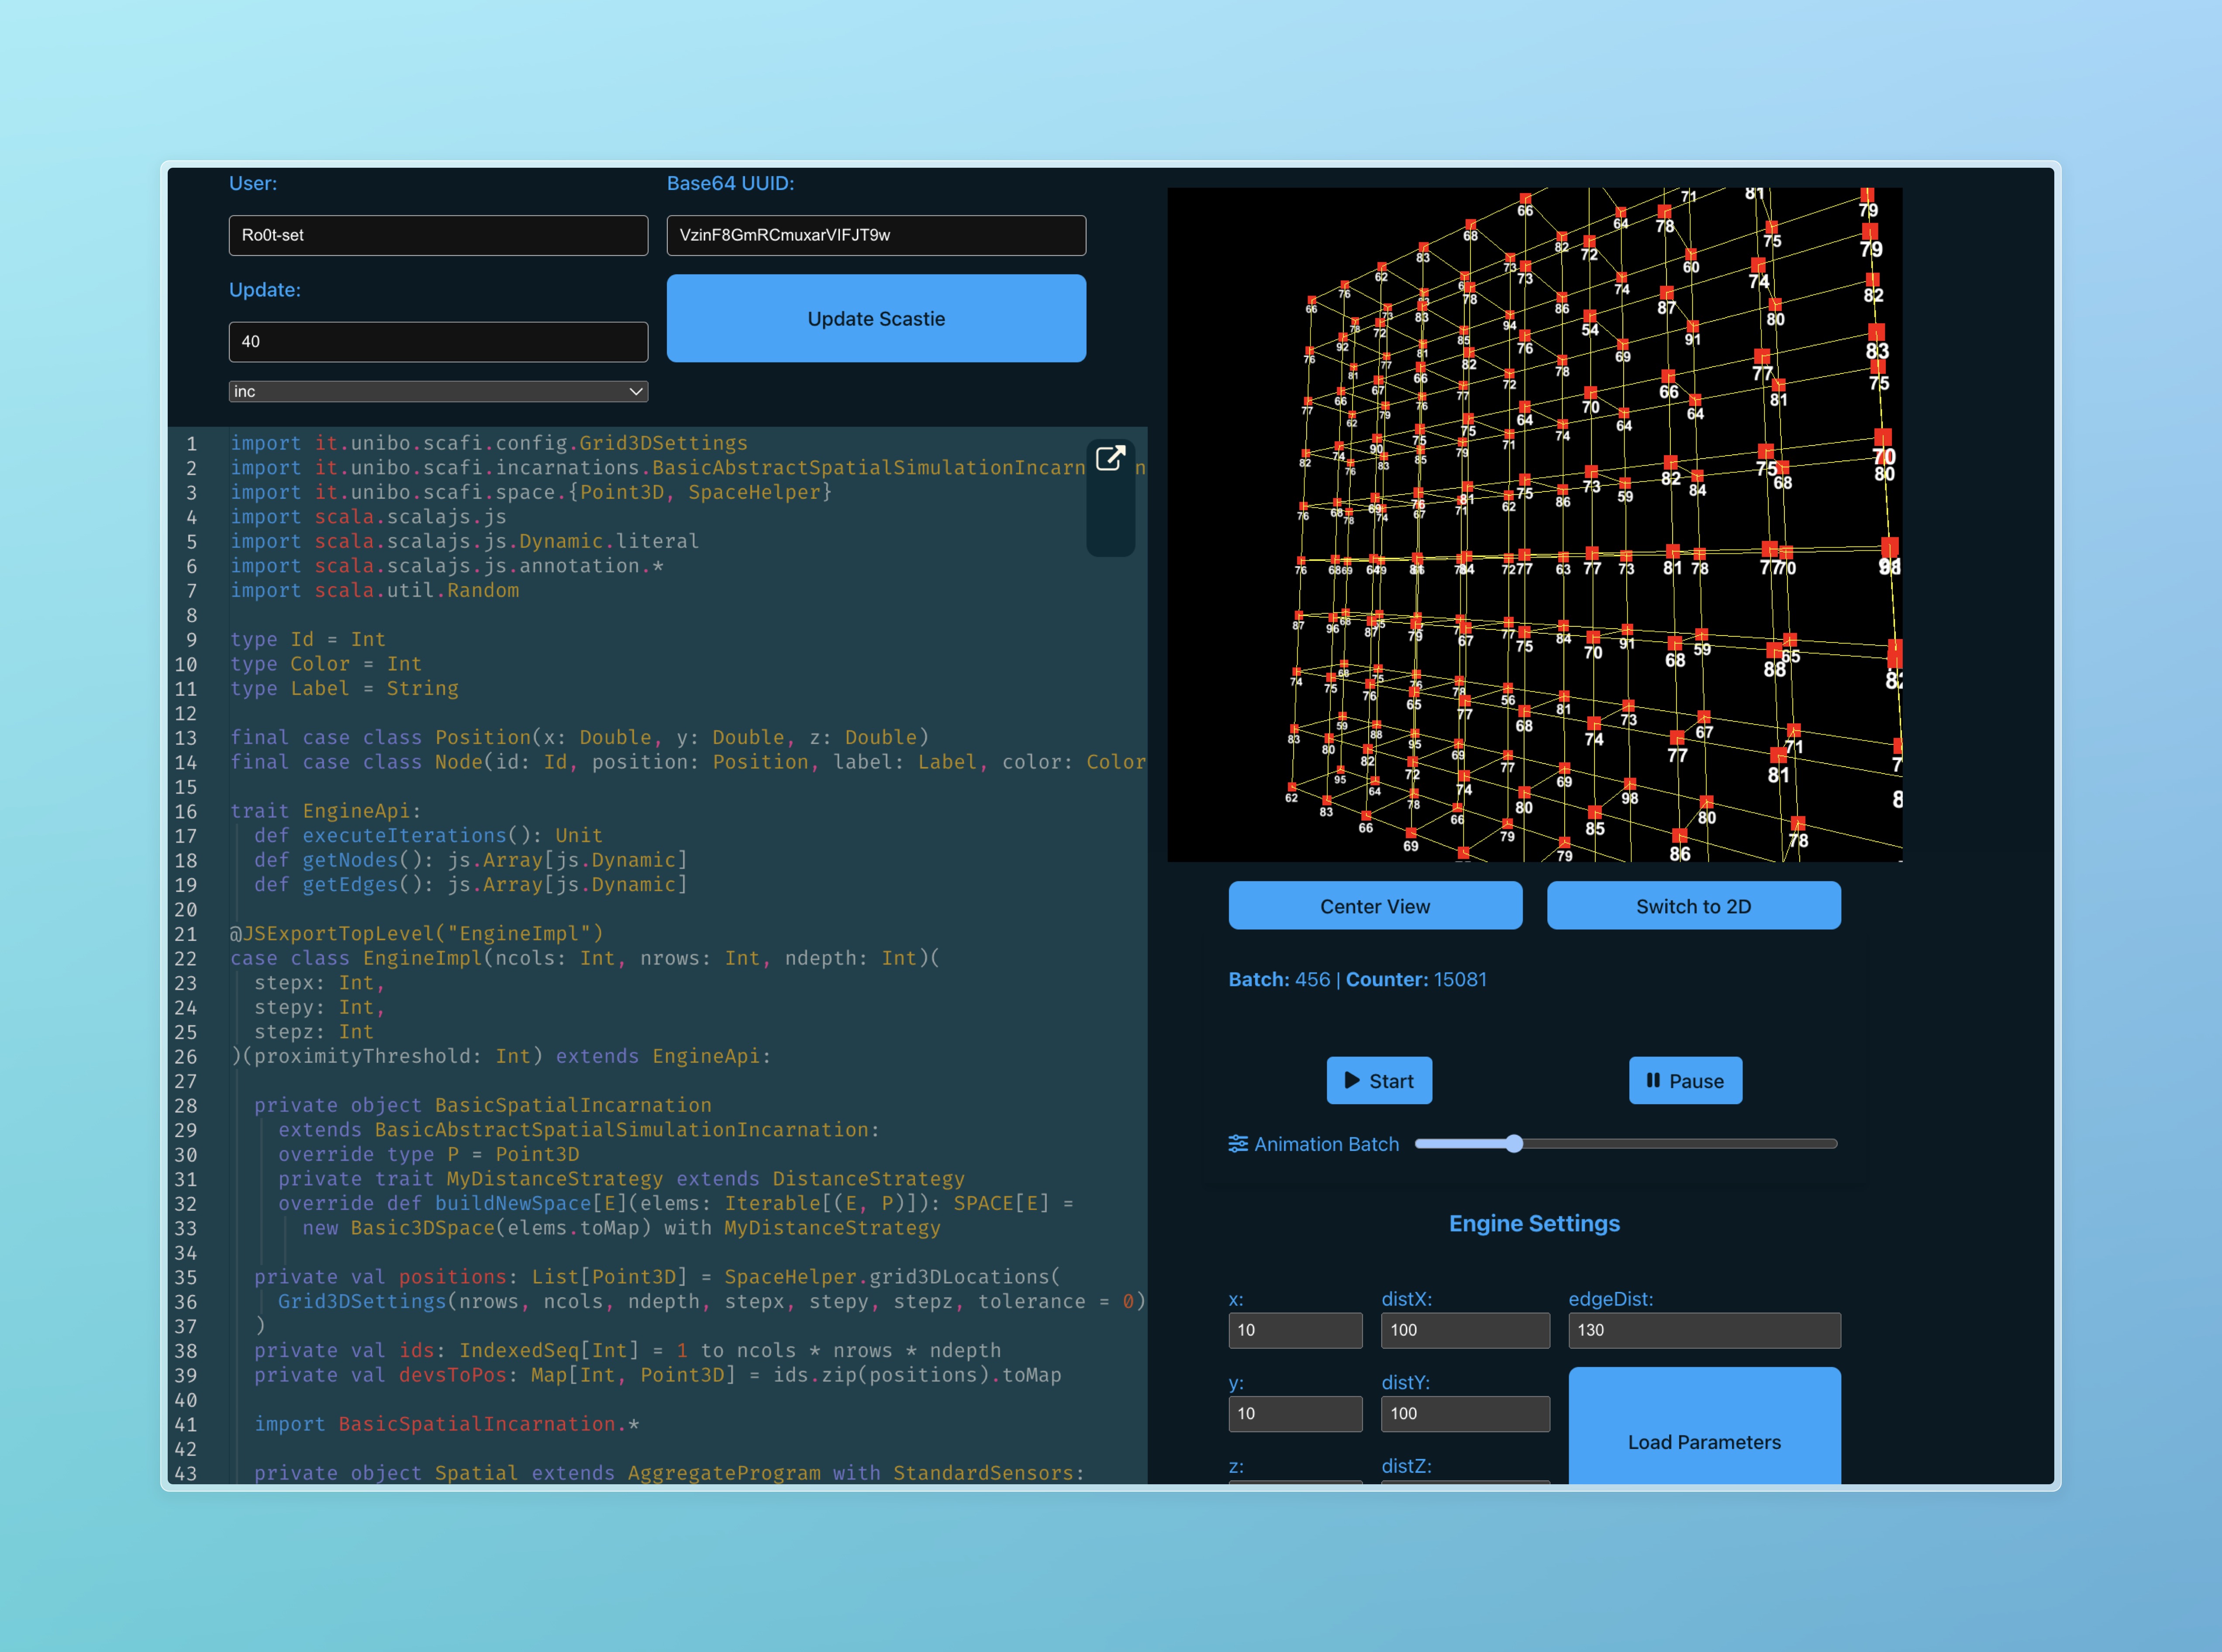Select the Base64 UUID text field
The height and width of the screenshot is (1652, 2222).
(x=876, y=235)
